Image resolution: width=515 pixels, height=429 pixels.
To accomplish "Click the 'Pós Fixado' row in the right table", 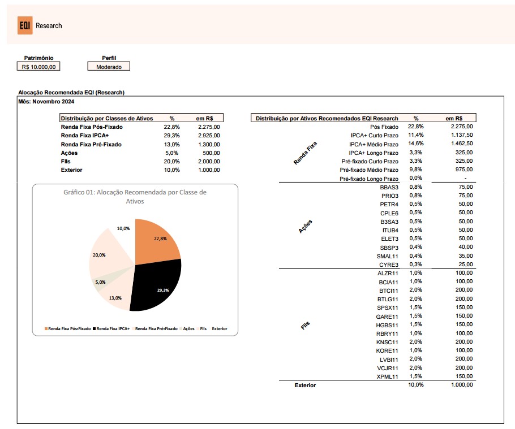I will [x=384, y=127].
